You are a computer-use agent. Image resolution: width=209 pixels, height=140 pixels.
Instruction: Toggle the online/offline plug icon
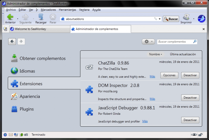coord(194,135)
